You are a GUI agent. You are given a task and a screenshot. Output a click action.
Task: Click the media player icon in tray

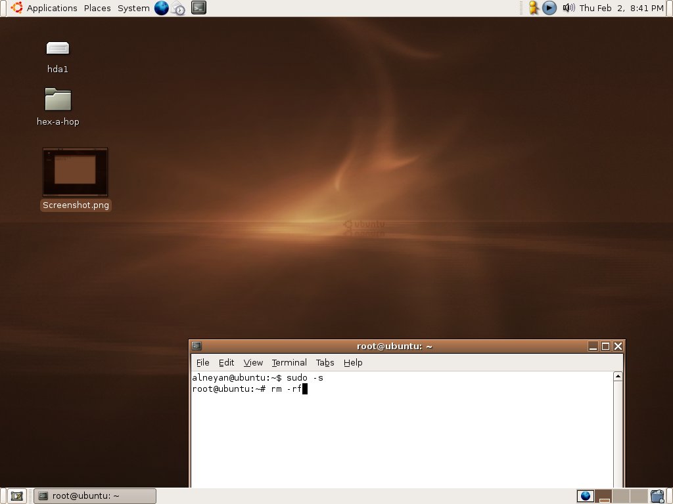(x=550, y=8)
